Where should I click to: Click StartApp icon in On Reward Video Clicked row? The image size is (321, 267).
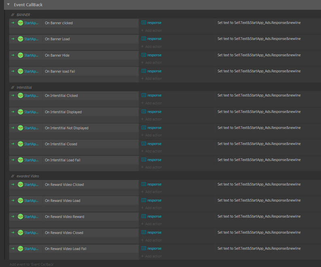[21, 184]
